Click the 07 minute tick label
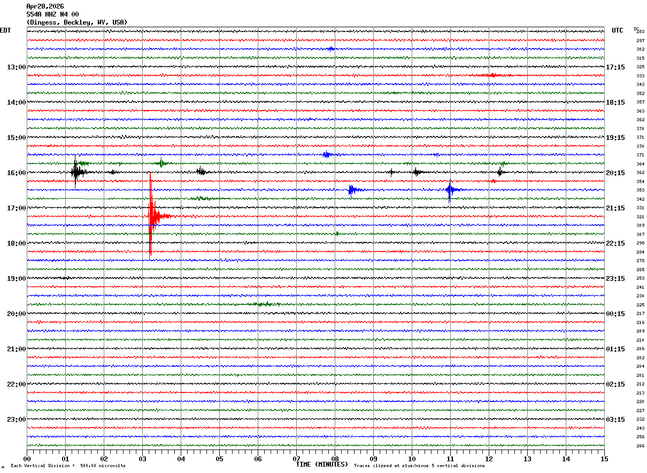The width and height of the screenshot is (647, 473). (296, 459)
